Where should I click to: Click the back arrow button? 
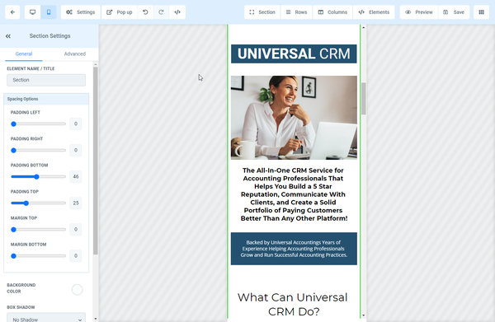[12, 12]
